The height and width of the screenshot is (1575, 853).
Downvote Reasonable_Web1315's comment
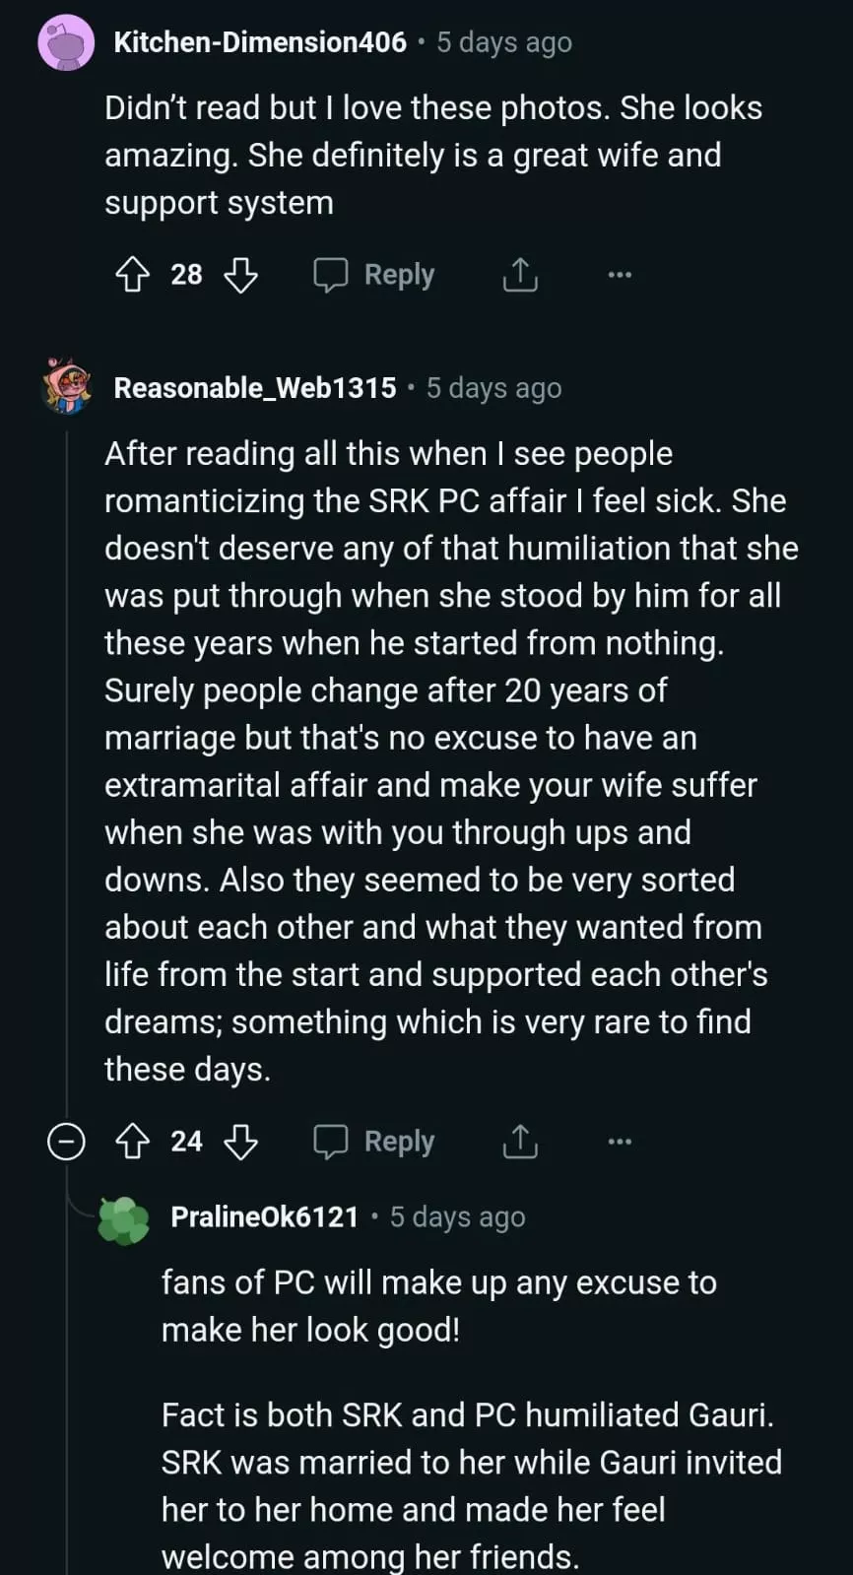240,1142
